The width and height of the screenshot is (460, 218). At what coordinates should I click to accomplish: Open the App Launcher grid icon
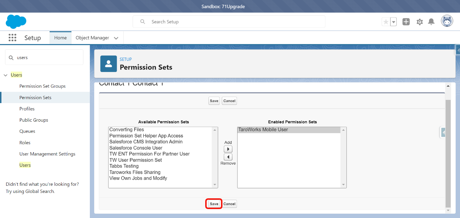tap(13, 38)
